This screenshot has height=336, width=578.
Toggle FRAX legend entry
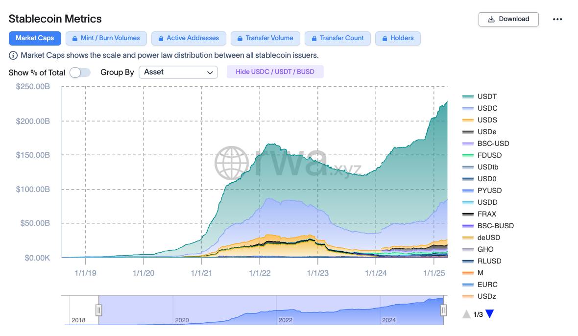pyautogui.click(x=480, y=214)
